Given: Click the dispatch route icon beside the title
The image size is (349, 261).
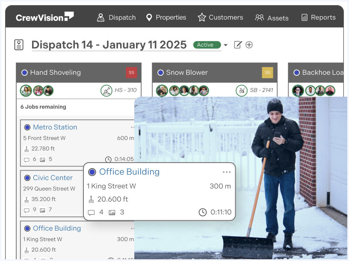Looking at the screenshot, I should pos(18,44).
